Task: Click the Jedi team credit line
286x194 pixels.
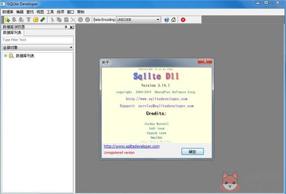Action: [156, 128]
